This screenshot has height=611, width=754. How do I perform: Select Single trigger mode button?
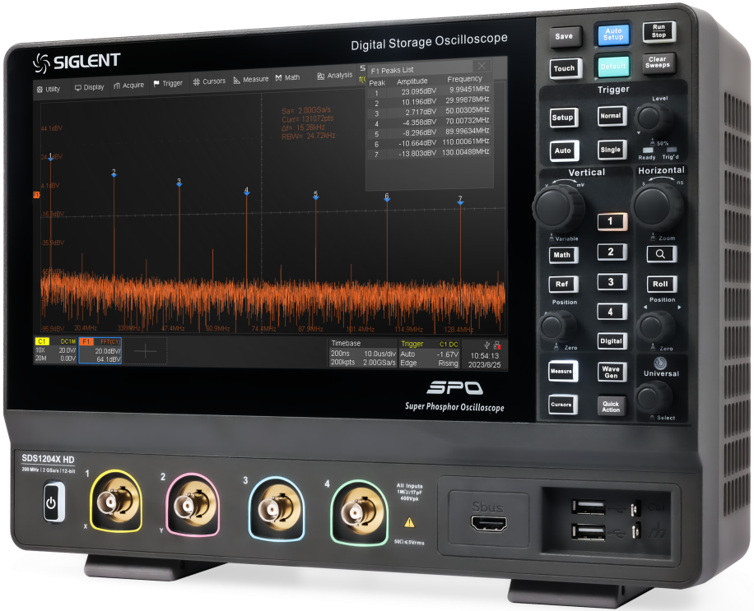click(x=611, y=150)
